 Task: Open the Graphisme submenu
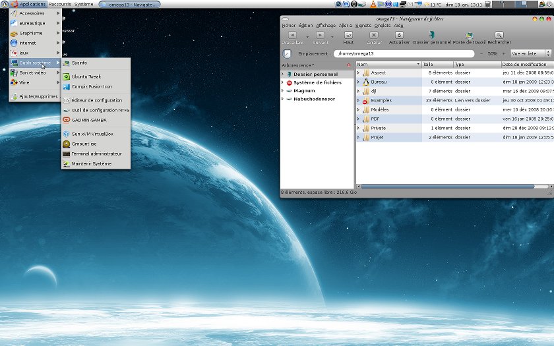[x=36, y=33]
